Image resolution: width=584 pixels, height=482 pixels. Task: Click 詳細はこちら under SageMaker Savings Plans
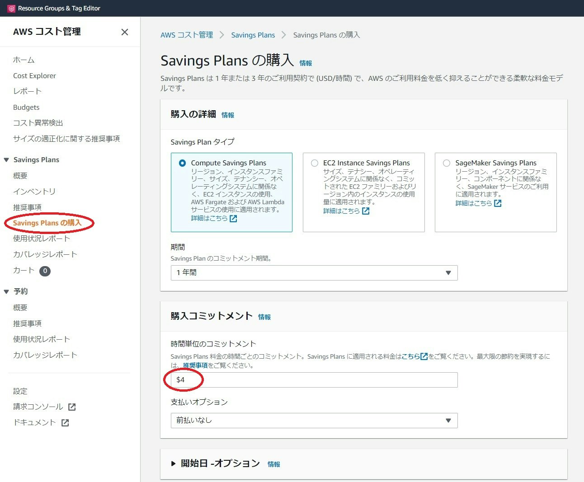pos(474,203)
